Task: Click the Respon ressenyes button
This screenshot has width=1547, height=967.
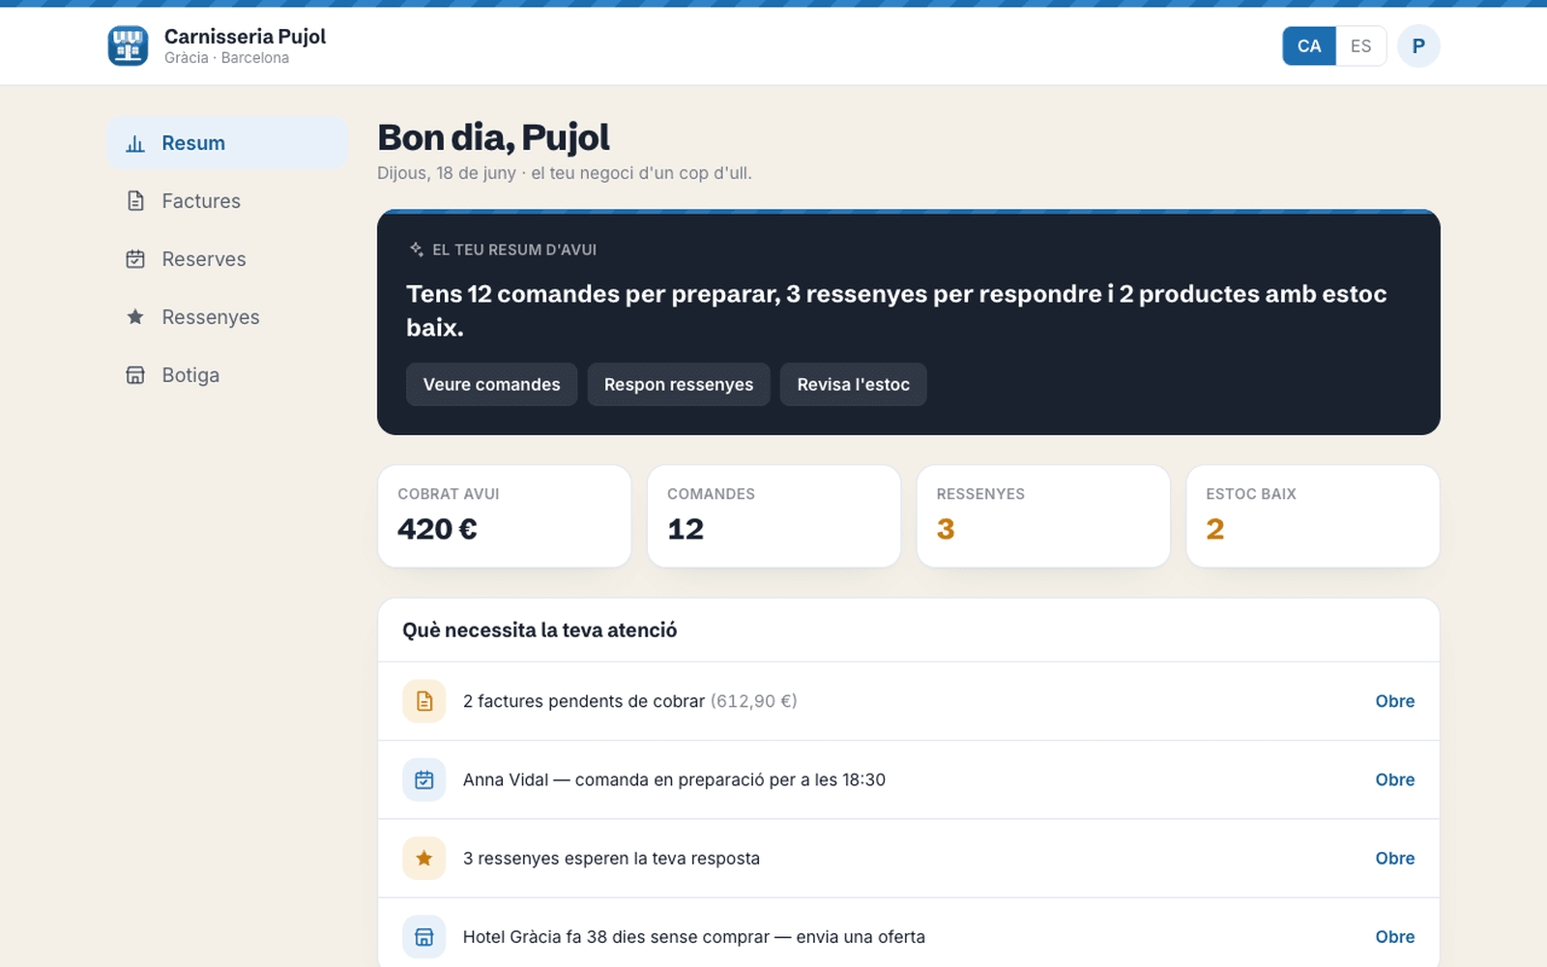Action: pos(679,384)
